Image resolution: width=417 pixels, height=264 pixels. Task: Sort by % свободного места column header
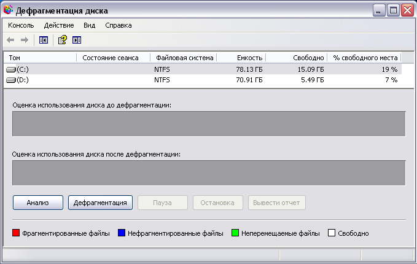(x=364, y=58)
